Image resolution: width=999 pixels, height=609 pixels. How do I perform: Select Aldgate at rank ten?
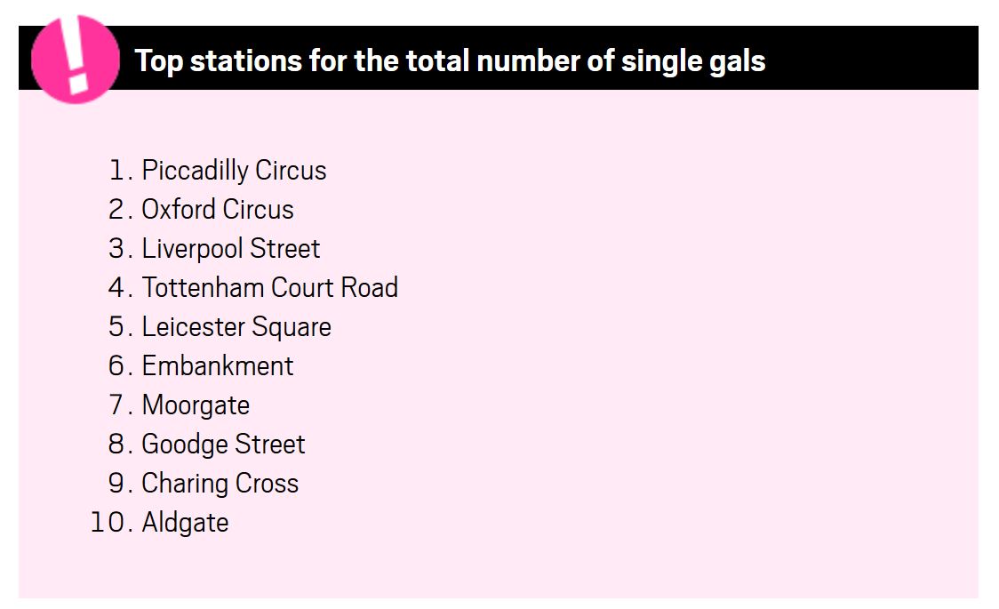pyautogui.click(x=185, y=523)
